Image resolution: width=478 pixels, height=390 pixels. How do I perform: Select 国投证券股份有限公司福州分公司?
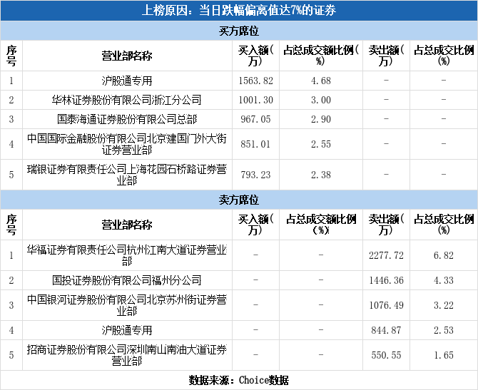(x=127, y=280)
